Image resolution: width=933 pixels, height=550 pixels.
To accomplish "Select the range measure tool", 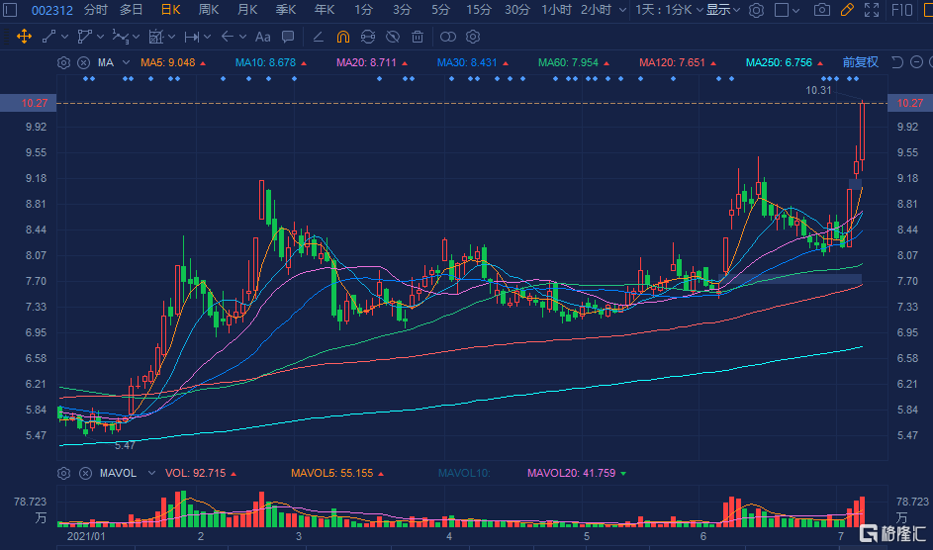I will point(191,37).
